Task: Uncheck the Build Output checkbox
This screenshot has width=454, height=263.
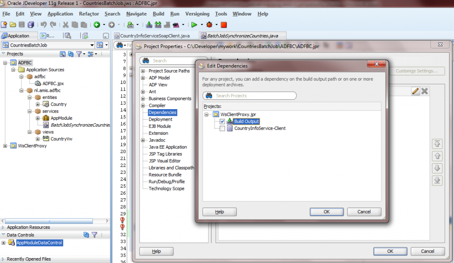Action: tap(222, 122)
